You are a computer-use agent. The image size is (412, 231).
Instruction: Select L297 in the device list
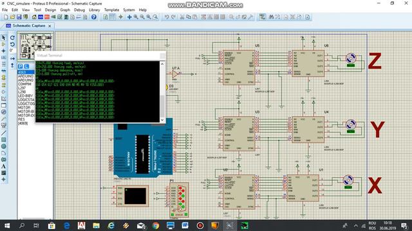[x=22, y=88]
